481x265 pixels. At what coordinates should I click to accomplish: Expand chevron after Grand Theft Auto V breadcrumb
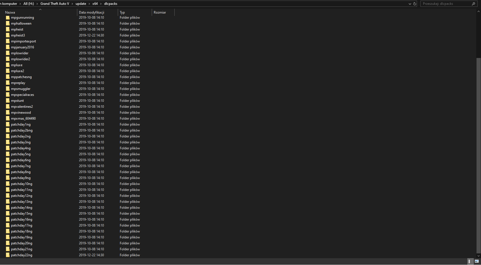72,4
